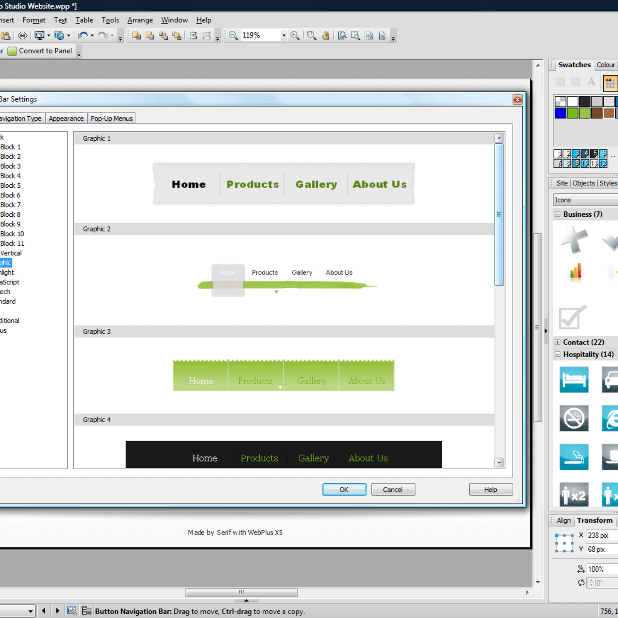The width and height of the screenshot is (618, 618).
Task: Select the Zoom tool icon
Action: coord(312,36)
